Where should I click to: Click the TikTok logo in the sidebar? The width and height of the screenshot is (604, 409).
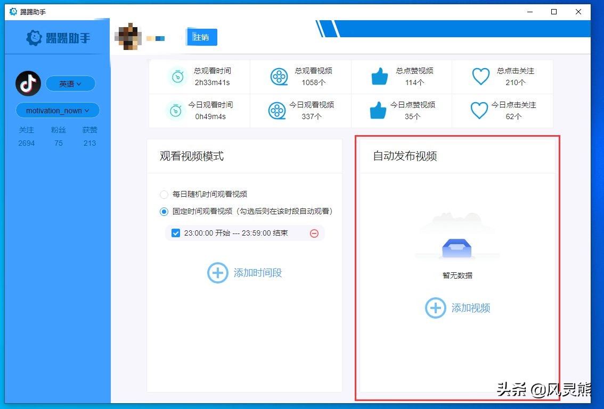point(28,84)
